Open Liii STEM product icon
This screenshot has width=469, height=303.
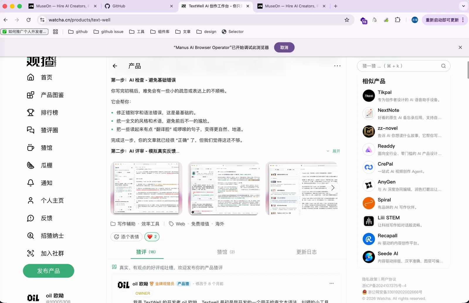coord(369,221)
